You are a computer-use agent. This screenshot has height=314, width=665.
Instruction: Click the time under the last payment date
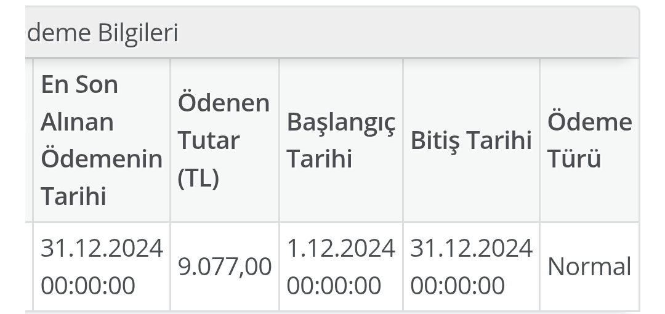[87, 285]
